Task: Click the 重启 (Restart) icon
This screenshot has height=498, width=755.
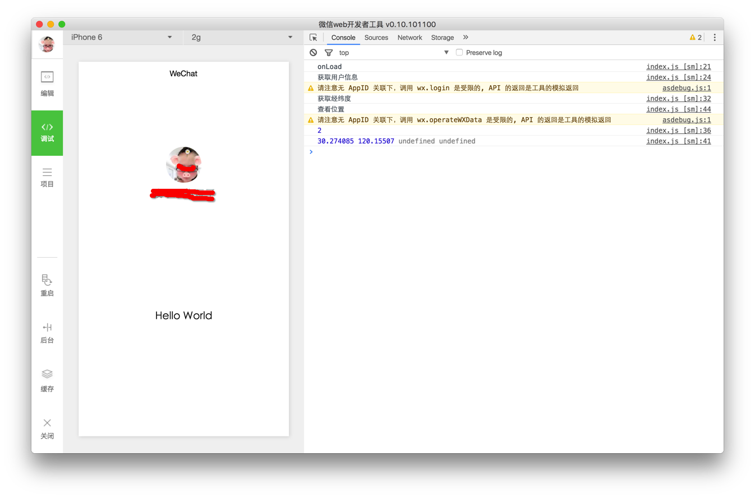Action: click(x=47, y=285)
